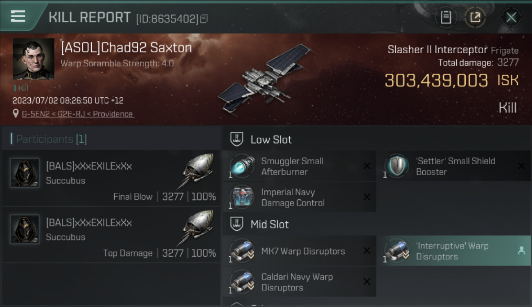This screenshot has height=307, width=532.
Task: Select MK7 Warp Disruptors icon
Action: pos(242,251)
